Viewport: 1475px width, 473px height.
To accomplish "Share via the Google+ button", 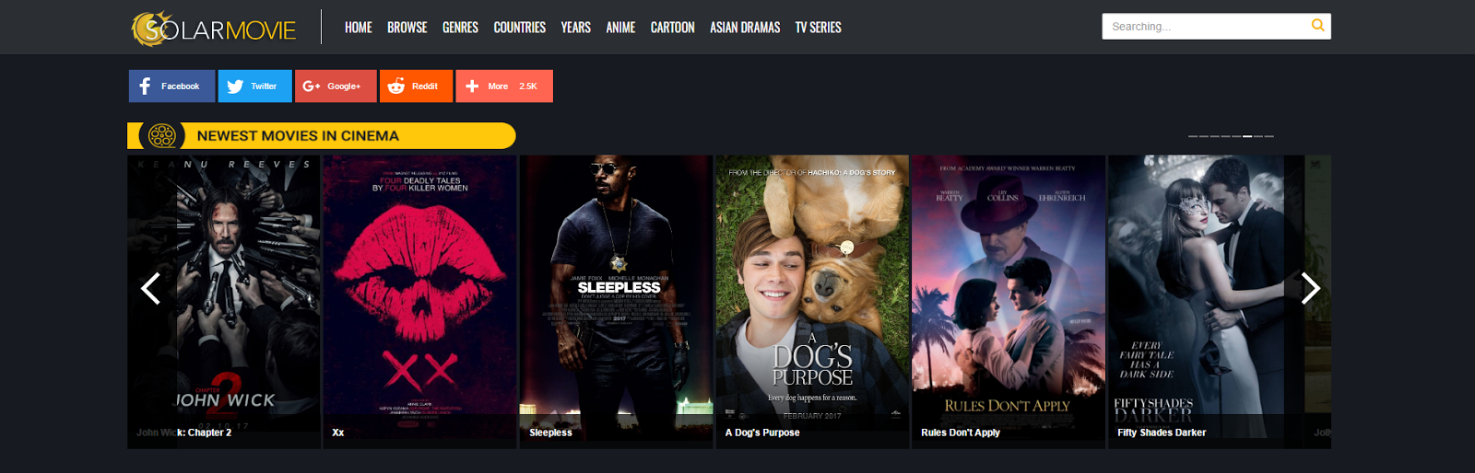I will tap(336, 87).
